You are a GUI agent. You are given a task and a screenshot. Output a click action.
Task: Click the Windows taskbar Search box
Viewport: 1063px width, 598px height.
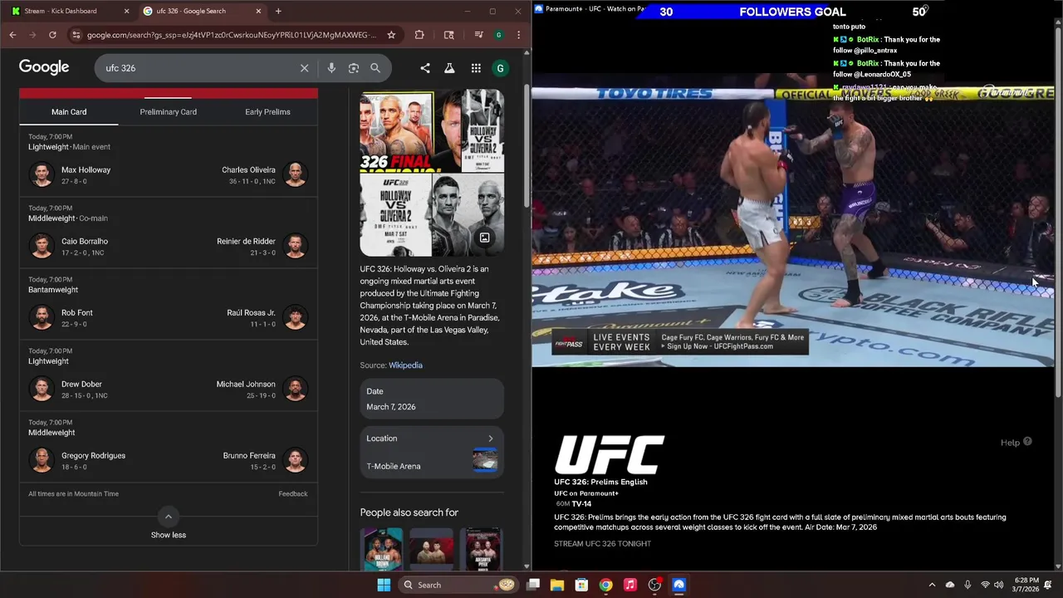coord(458,585)
